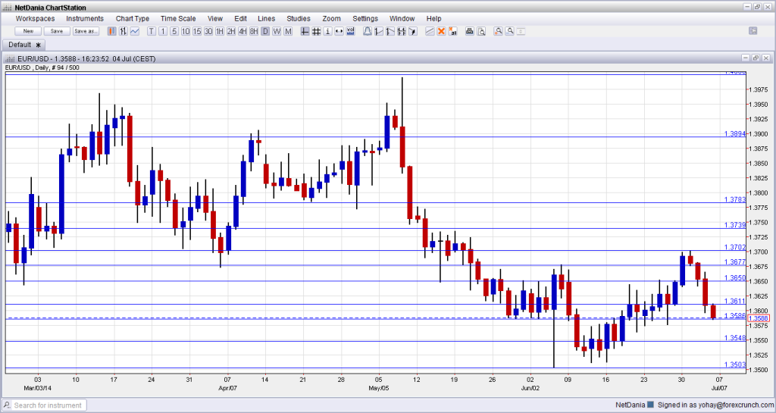Click the 1.3548 horizontal line label
Screen dimensions: 776x413
pos(735,338)
